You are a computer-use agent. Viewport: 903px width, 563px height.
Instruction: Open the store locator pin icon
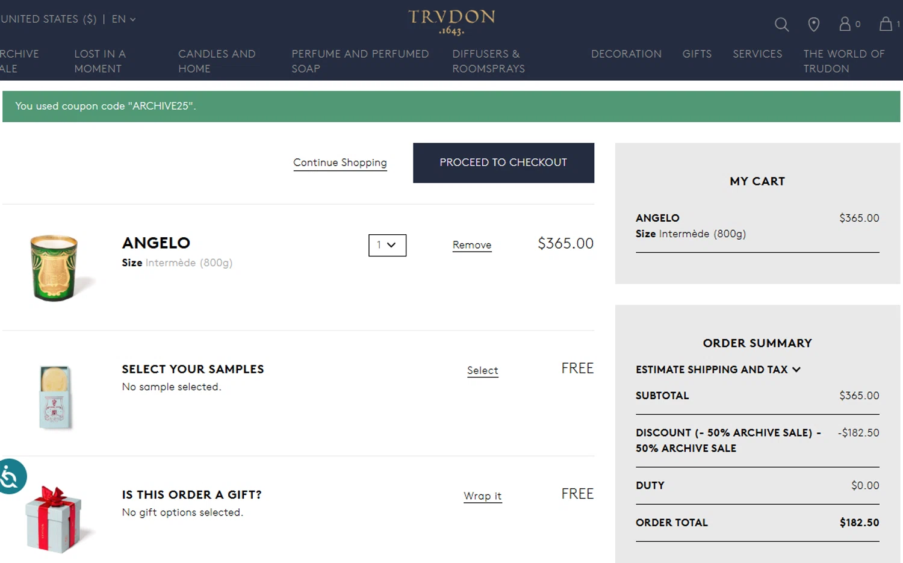pyautogui.click(x=813, y=24)
